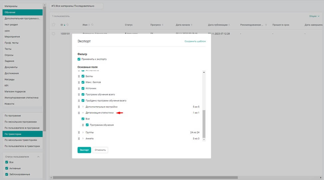Click the export fields list scrollbar
324x180 pixels.
point(204,123)
